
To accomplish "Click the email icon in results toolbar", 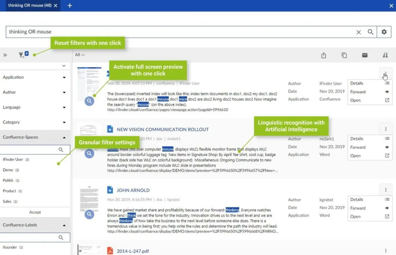I will [364, 55].
